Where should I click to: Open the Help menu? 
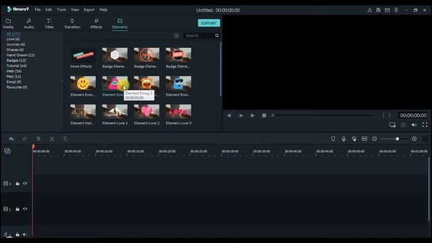[103, 9]
